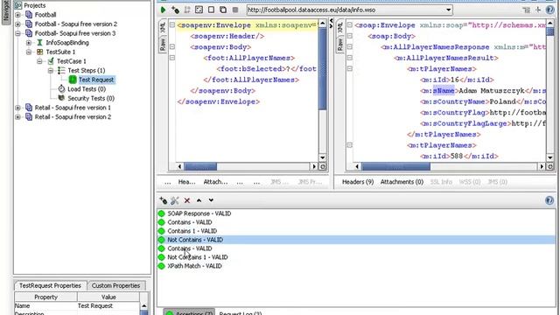The height and width of the screenshot is (315, 560).
Task: Click the Security Tests shield icon
Action: click(61, 98)
